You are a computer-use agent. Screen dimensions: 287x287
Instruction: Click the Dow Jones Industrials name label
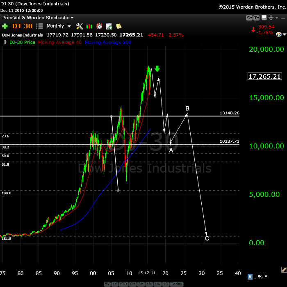click(22, 35)
